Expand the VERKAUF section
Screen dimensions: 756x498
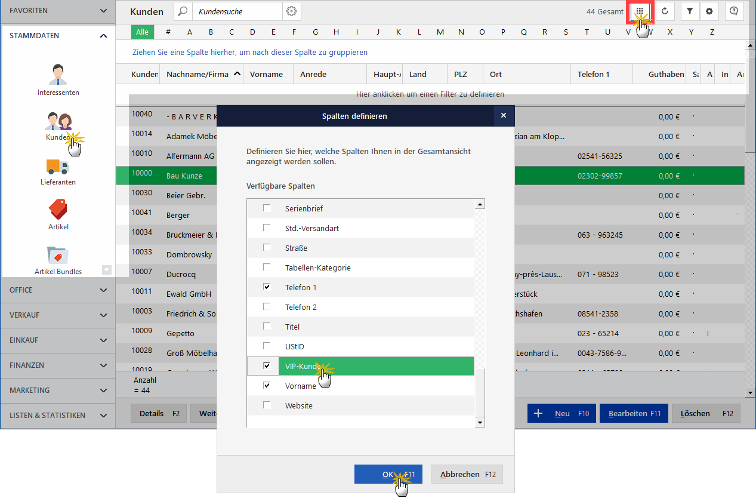[58, 315]
